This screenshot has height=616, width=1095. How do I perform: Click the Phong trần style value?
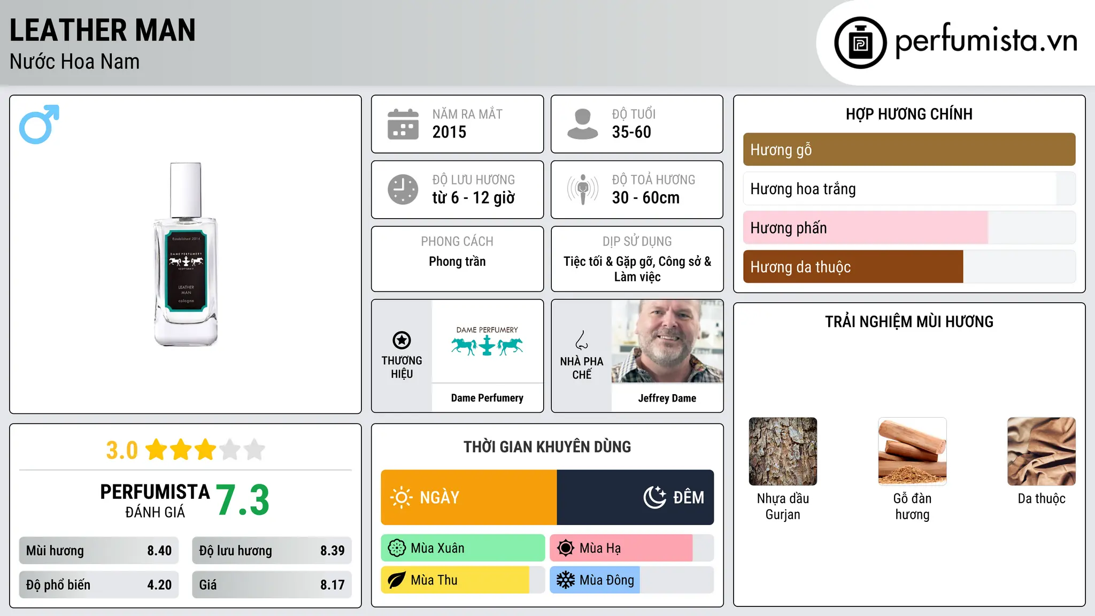(x=457, y=261)
